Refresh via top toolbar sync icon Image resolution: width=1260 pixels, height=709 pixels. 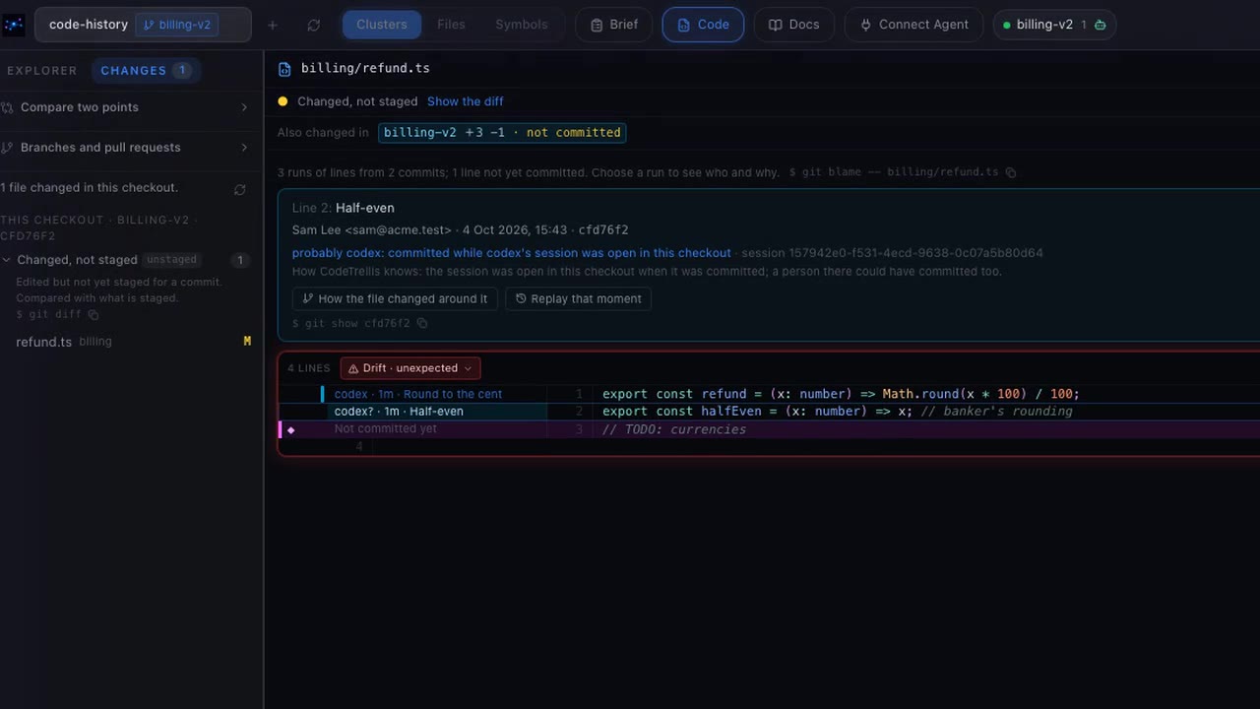[313, 25]
